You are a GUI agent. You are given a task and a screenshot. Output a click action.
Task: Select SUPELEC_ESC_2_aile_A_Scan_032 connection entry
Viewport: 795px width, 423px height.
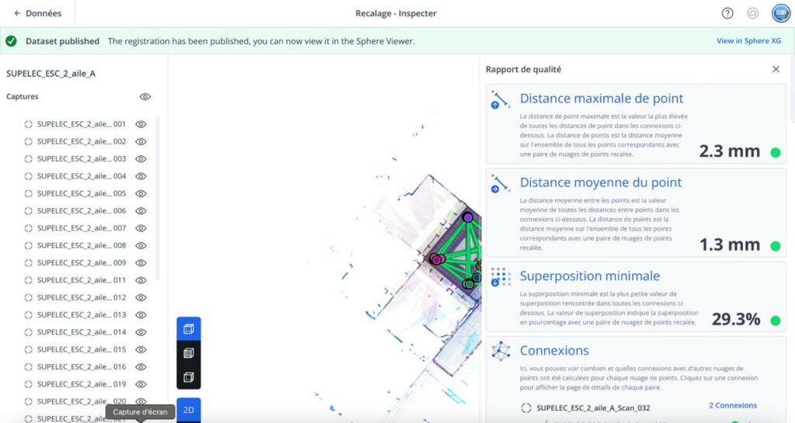(593, 407)
